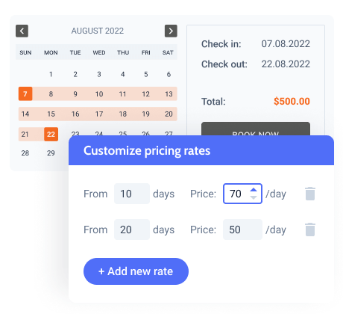Edit the From 20 days field

(x=132, y=230)
